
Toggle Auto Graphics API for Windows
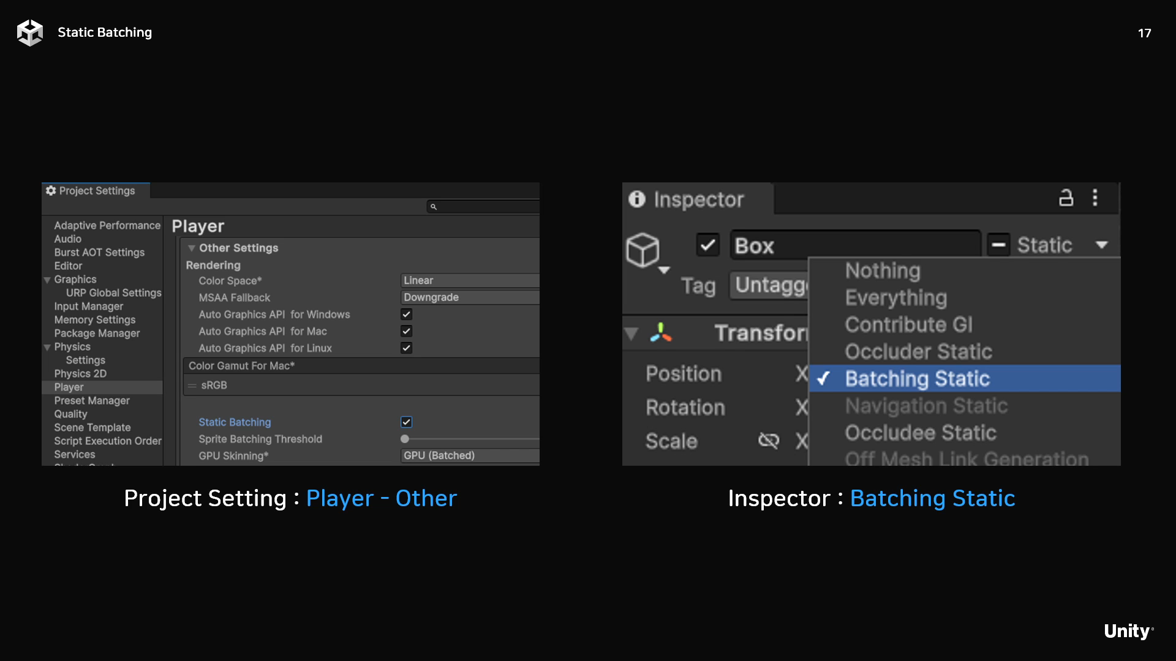(x=406, y=314)
